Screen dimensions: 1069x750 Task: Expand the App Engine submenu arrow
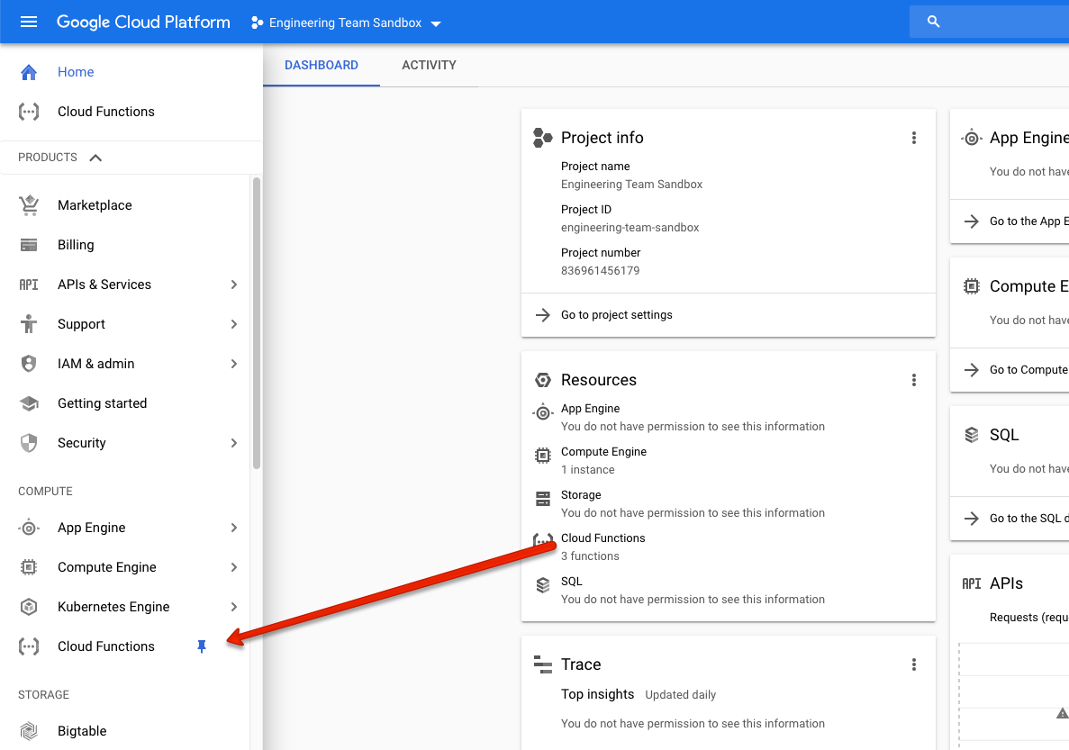(x=234, y=528)
